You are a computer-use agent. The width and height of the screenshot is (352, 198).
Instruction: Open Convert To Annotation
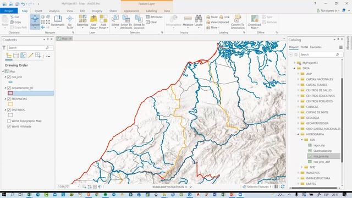[238, 22]
